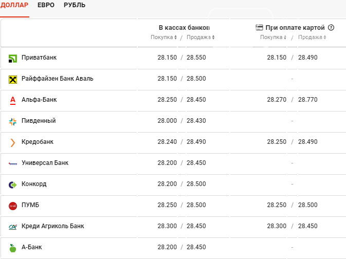Click the Privatbank green logo icon
Viewport: 346px width, 259px height.
[13, 58]
